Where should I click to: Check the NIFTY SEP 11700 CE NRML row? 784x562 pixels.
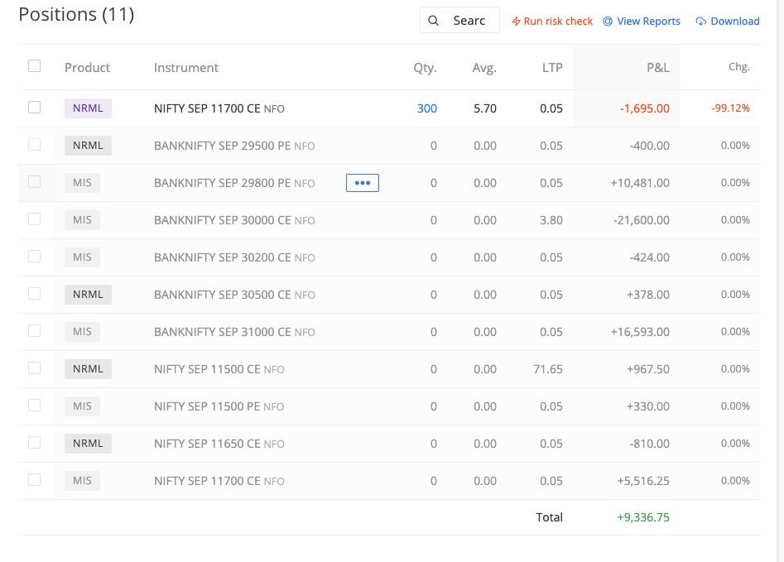point(34,108)
